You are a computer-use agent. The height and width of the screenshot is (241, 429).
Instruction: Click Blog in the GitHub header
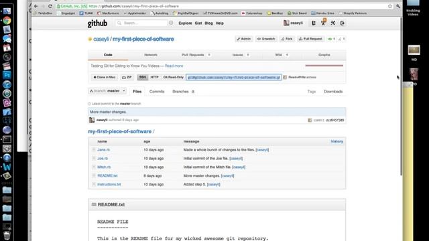208,23
